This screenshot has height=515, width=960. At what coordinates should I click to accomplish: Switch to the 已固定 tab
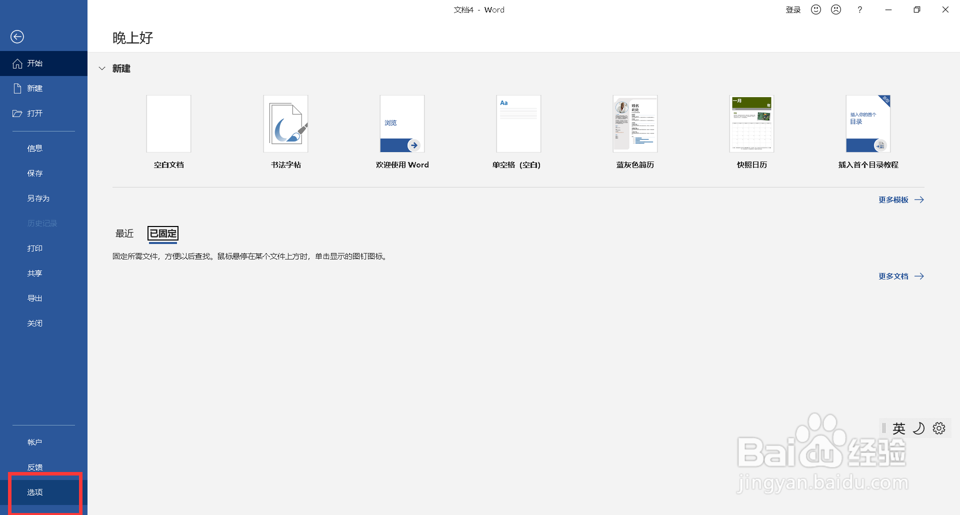163,233
